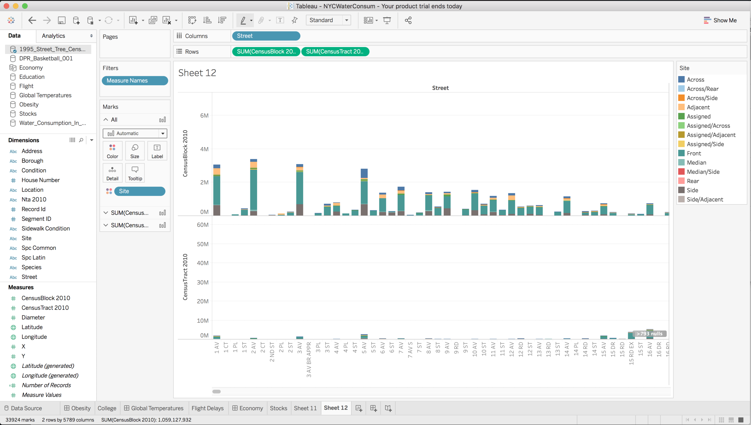Expand the second SUM(Census... marks section

click(106, 225)
